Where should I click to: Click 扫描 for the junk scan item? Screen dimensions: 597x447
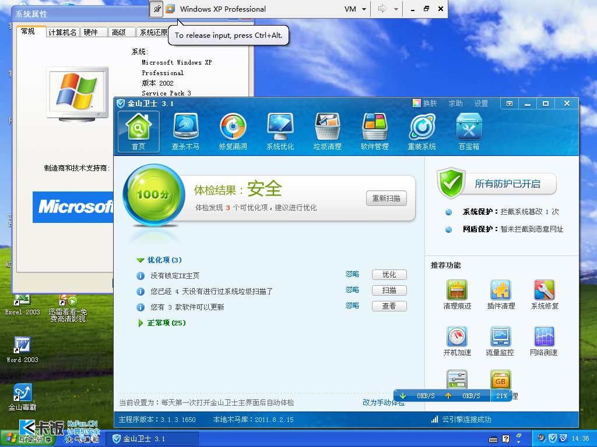pyautogui.click(x=389, y=290)
